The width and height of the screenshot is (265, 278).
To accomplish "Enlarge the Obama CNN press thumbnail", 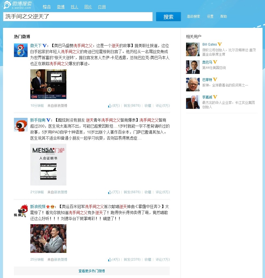I will coord(48,84).
